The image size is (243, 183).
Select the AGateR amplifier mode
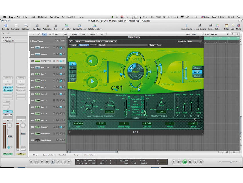click(x=197, y=68)
